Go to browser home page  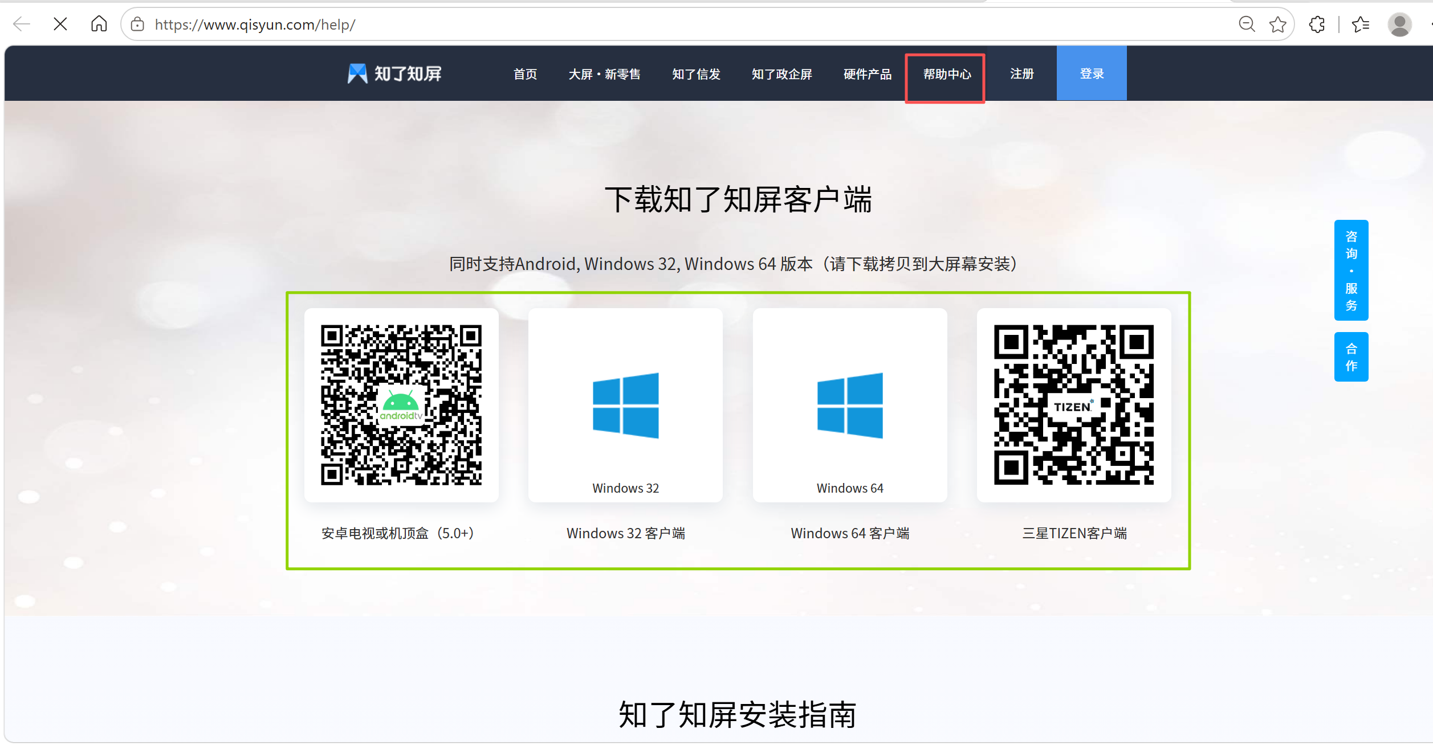[99, 24]
